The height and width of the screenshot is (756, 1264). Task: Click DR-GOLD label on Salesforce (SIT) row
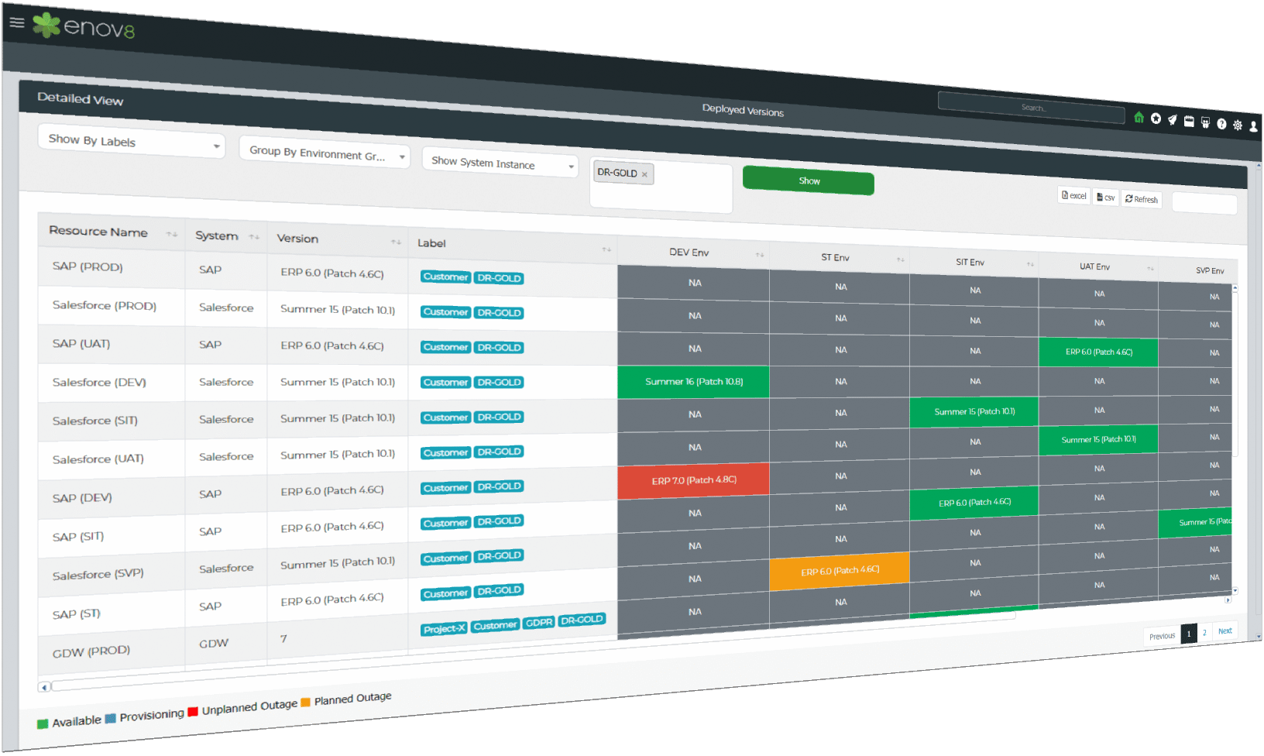click(x=499, y=417)
